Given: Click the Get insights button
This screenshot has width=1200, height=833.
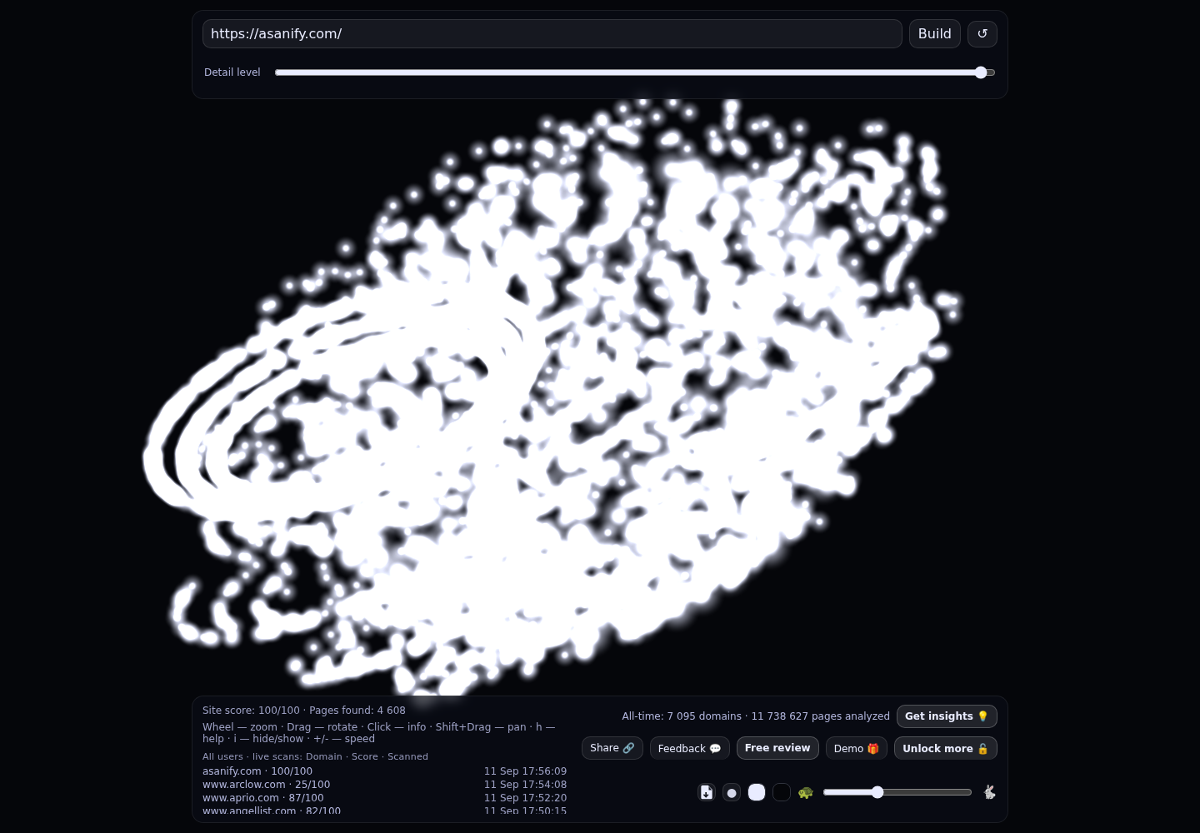Looking at the screenshot, I should click(947, 716).
